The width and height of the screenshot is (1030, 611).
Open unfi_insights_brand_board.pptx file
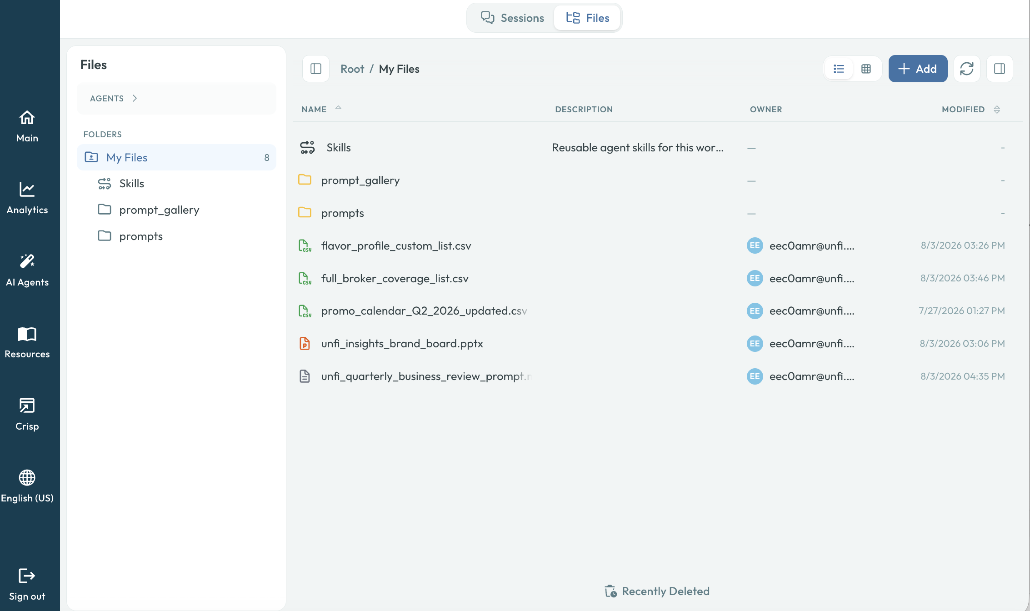point(402,343)
